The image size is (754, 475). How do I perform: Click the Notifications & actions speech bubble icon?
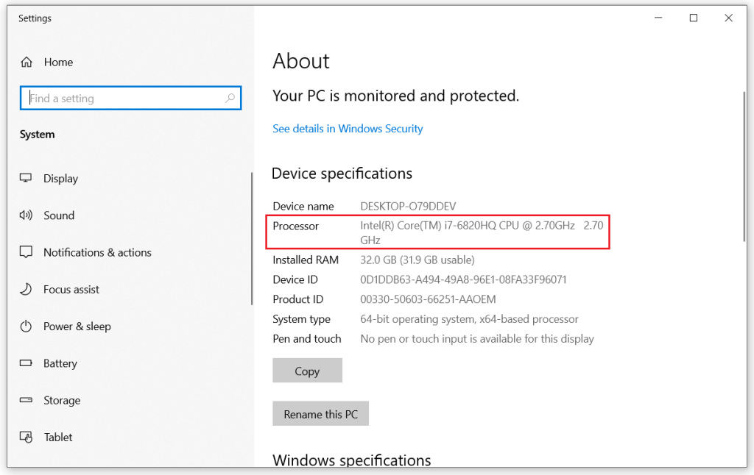pos(26,252)
